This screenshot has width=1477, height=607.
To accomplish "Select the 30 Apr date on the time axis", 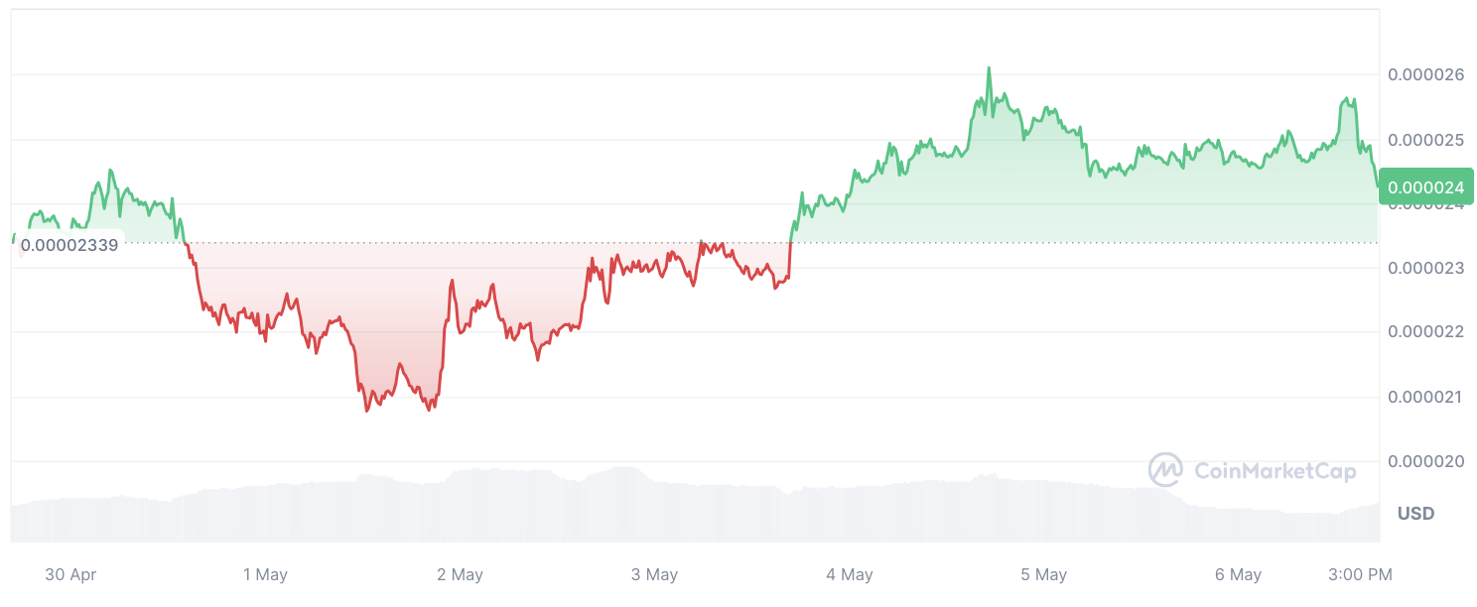I will pyautogui.click(x=71, y=574).
